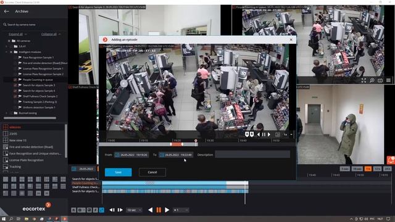Click the From date-time field

[x=131, y=155]
